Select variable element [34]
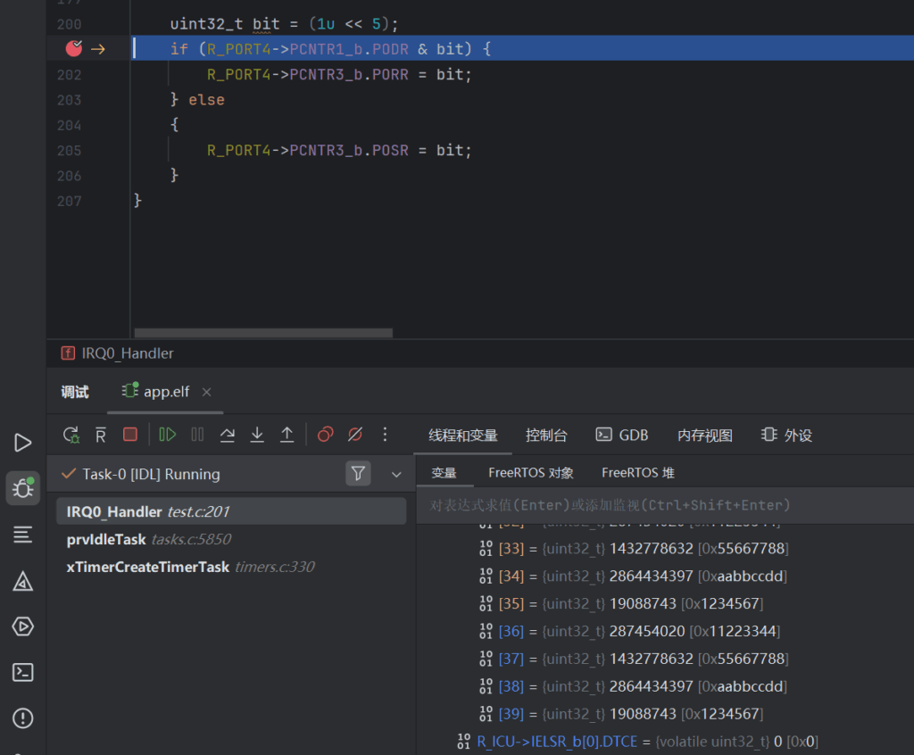The image size is (914, 755). tap(633, 576)
